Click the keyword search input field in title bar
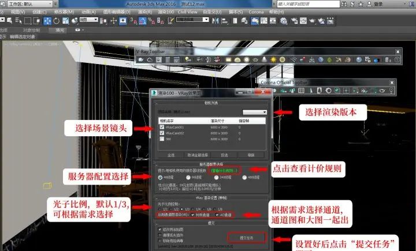The width and height of the screenshot is (416, 251). tap(309, 3)
